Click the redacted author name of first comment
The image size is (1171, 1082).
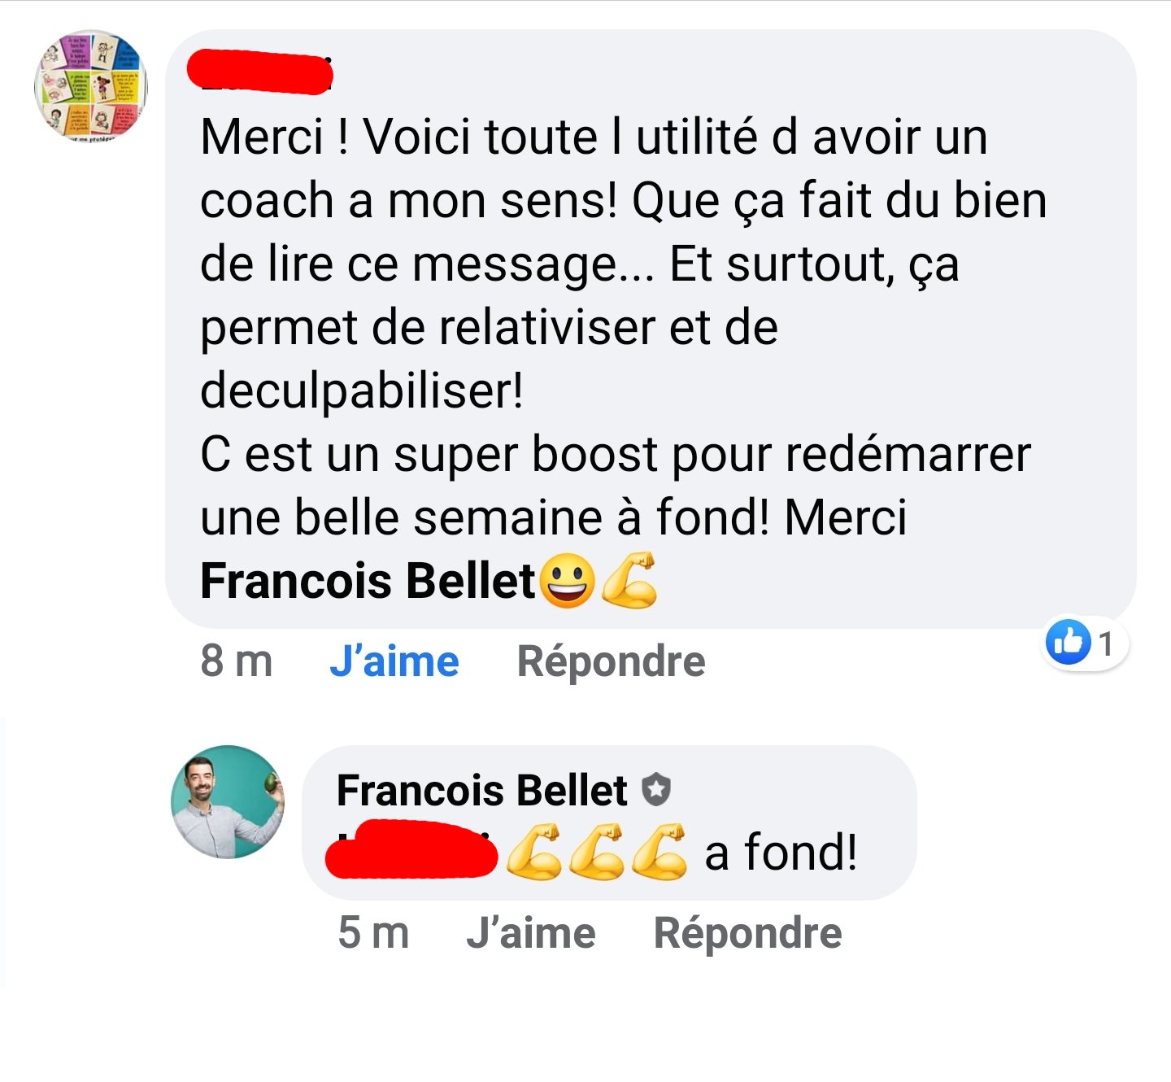pyautogui.click(x=260, y=70)
